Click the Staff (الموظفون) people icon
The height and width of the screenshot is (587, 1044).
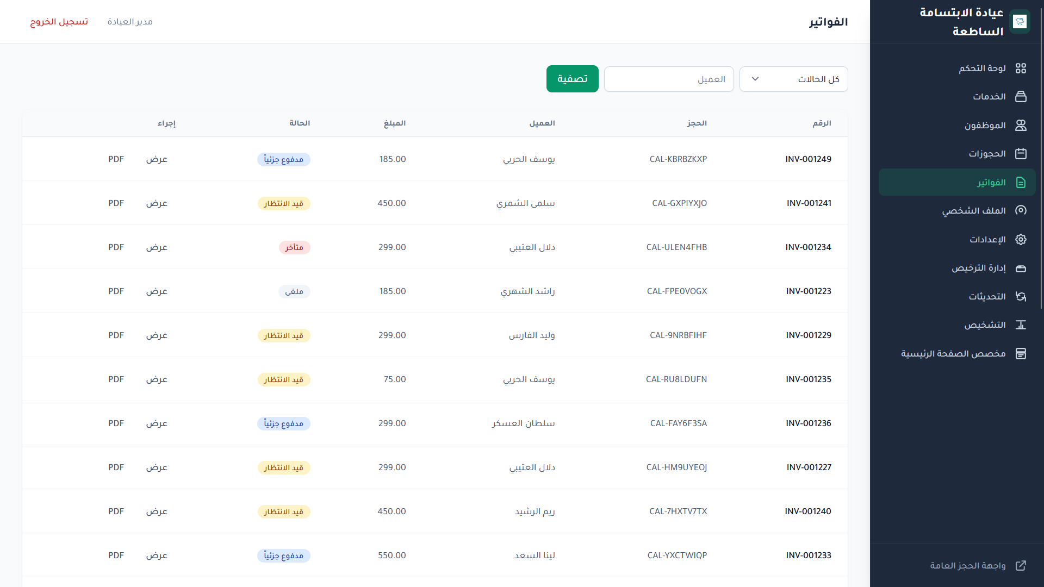(1021, 126)
